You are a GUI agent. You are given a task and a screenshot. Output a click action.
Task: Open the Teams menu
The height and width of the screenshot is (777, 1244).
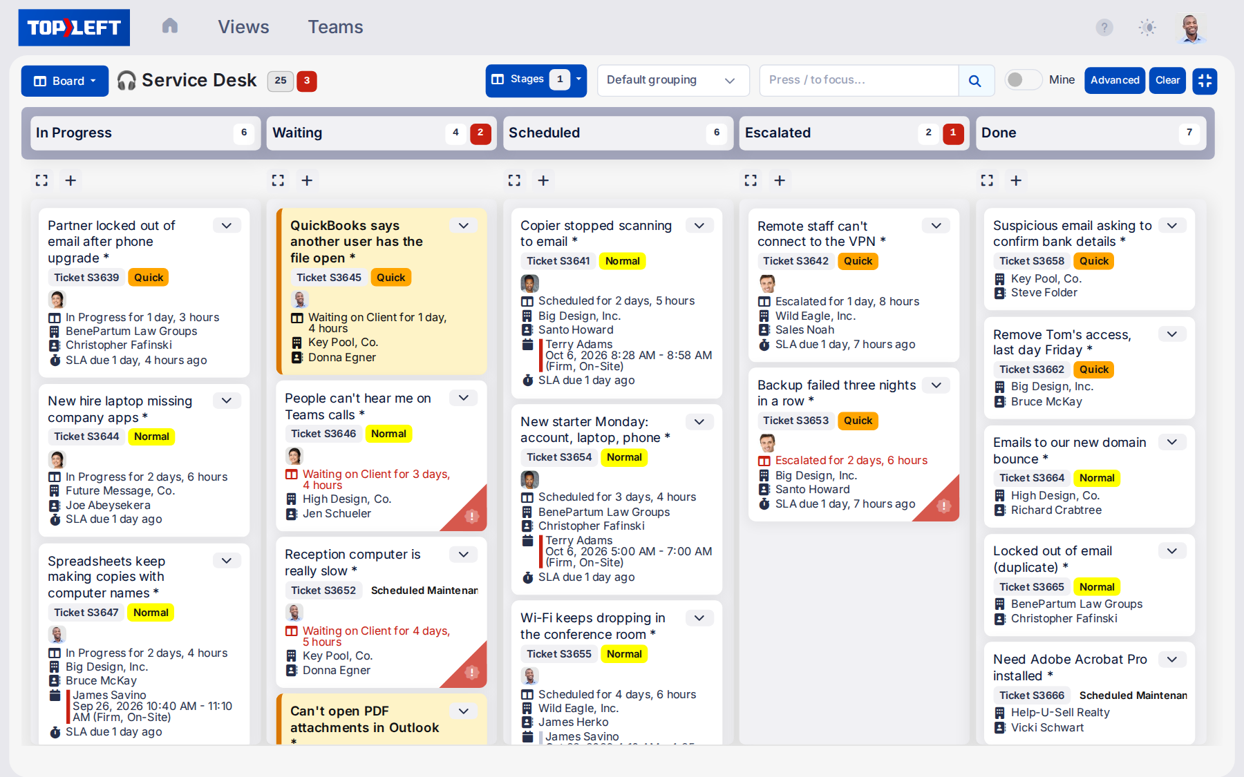coord(335,27)
